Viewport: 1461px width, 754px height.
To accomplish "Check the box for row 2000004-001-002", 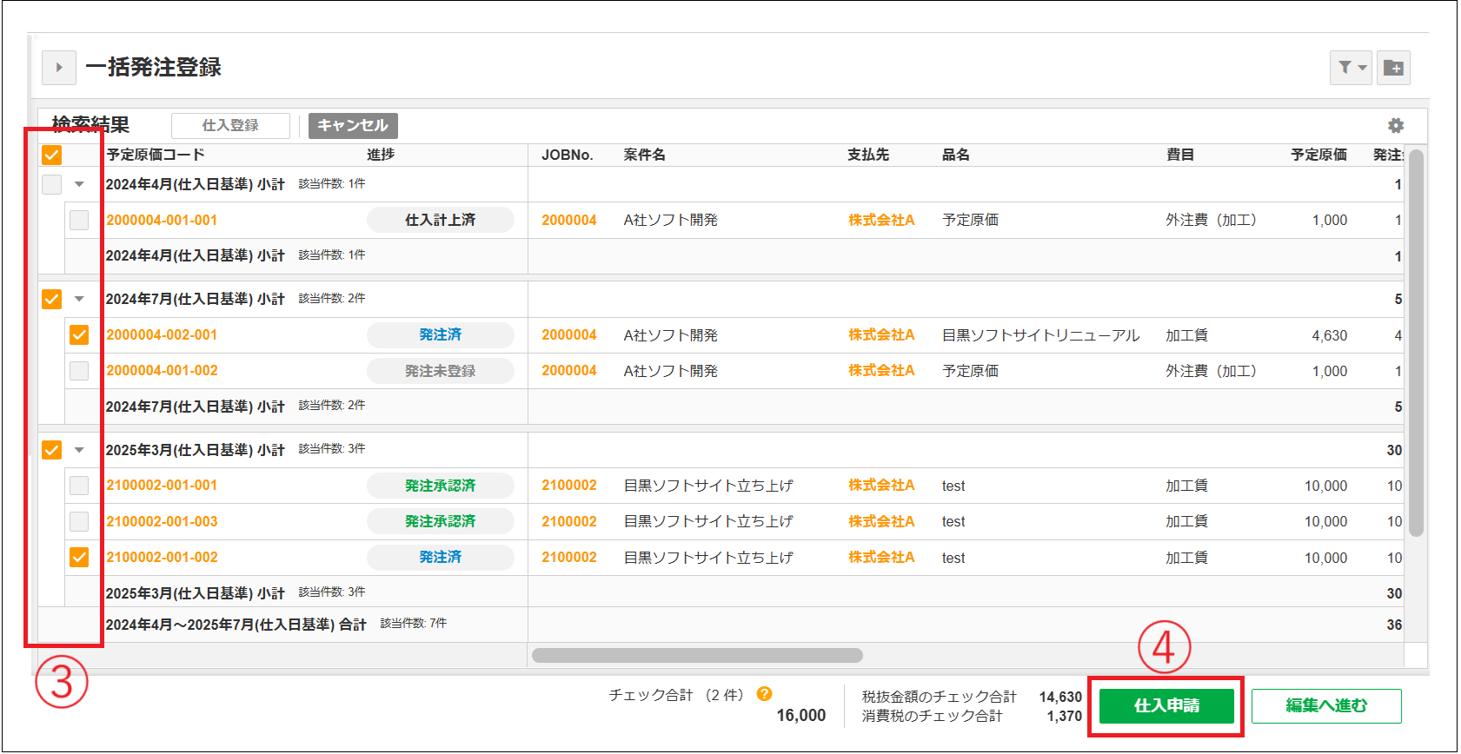I will click(79, 371).
